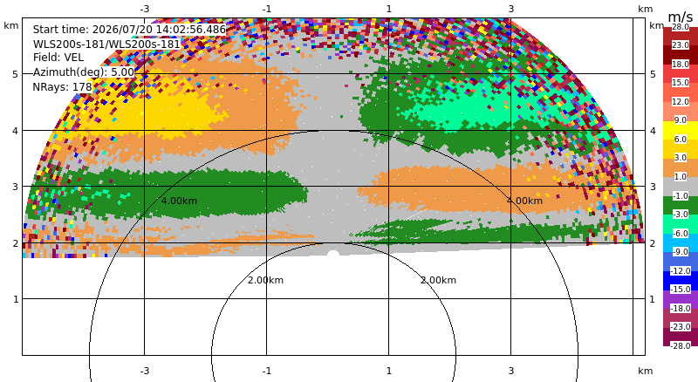
Task: Click the small white radar origin marker
Action: pos(333,254)
